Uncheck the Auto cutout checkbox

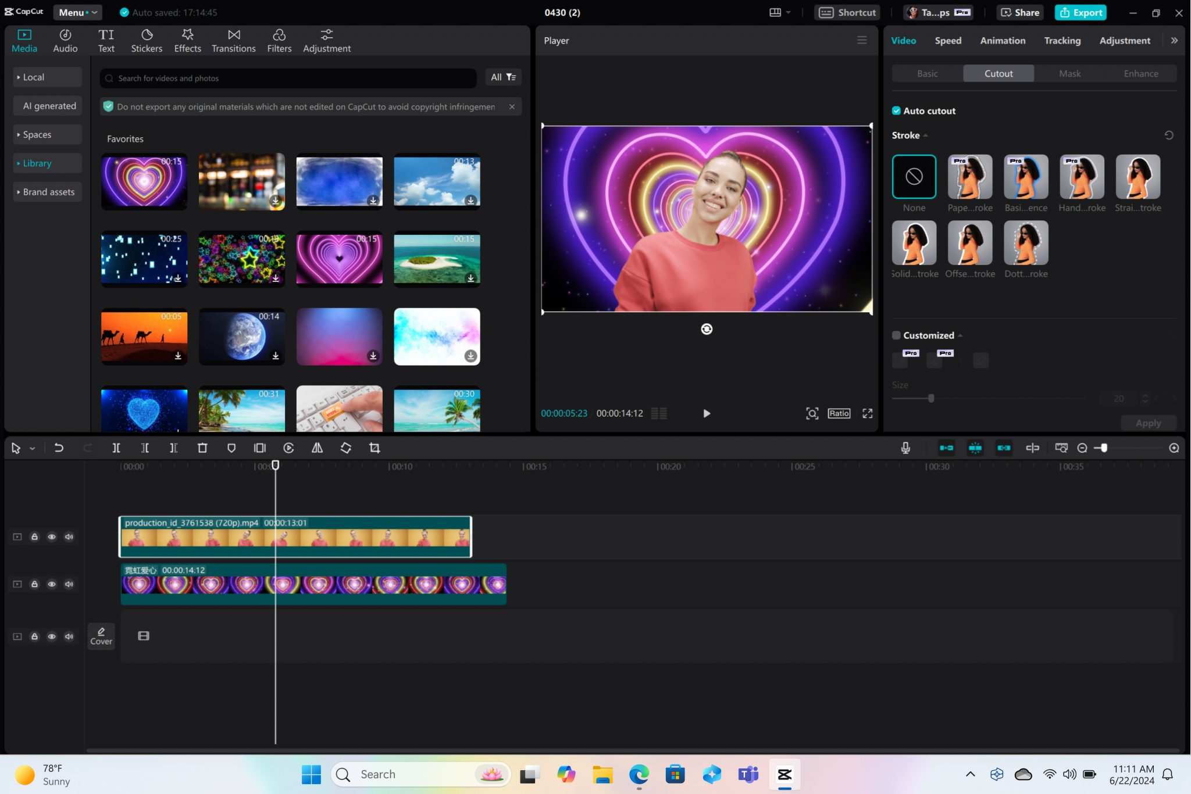[x=896, y=110]
